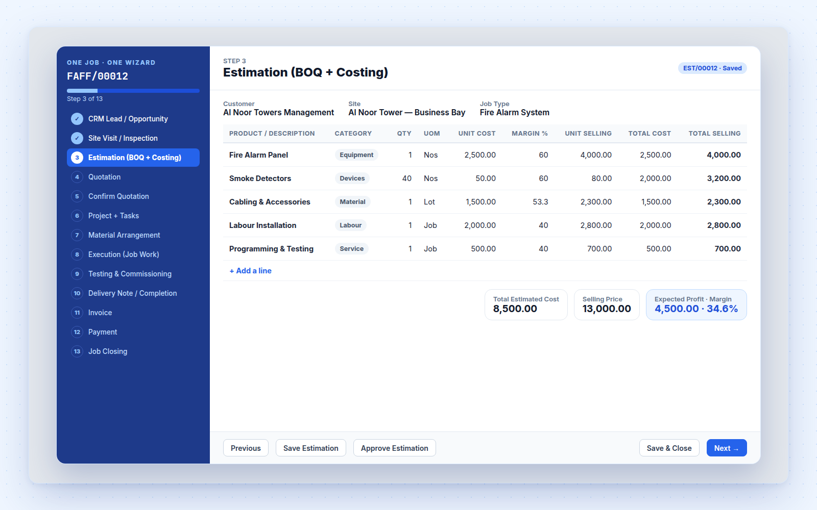Click Save & Close button
The height and width of the screenshot is (510, 817).
tap(669, 448)
